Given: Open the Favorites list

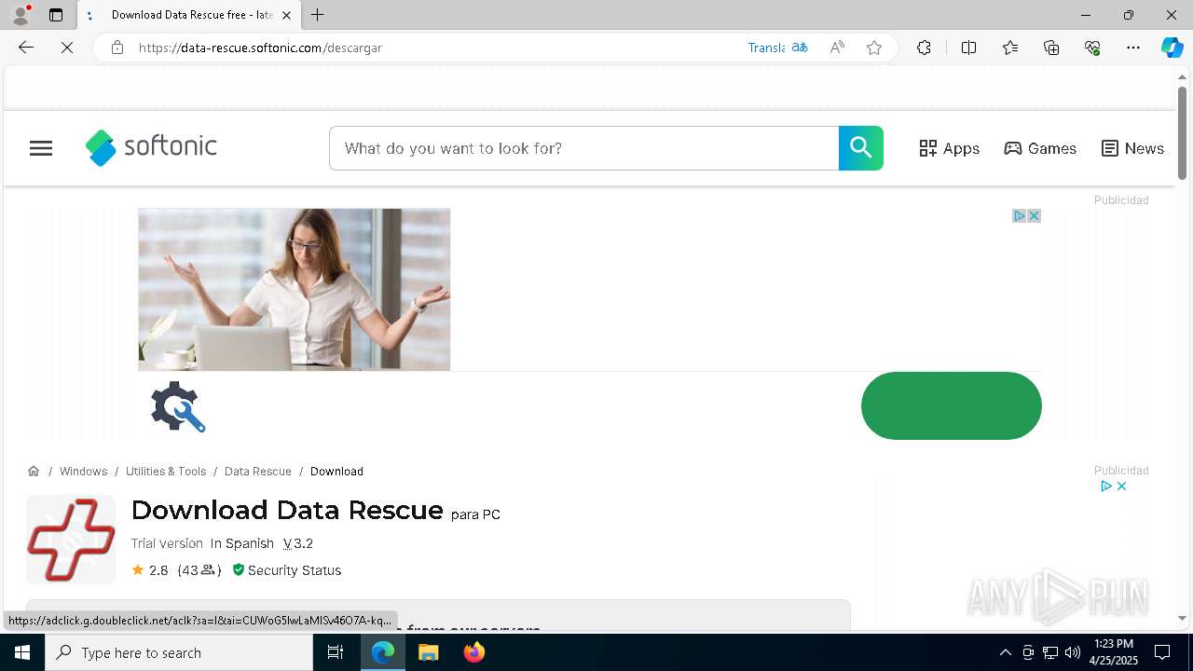Looking at the screenshot, I should pyautogui.click(x=1010, y=48).
